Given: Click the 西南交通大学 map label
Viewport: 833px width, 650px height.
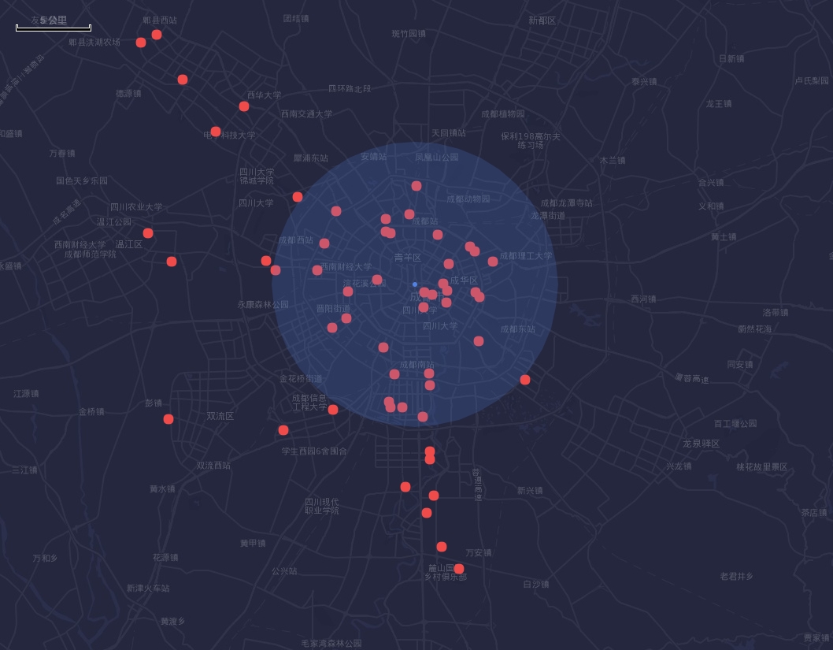Looking at the screenshot, I should (306, 114).
